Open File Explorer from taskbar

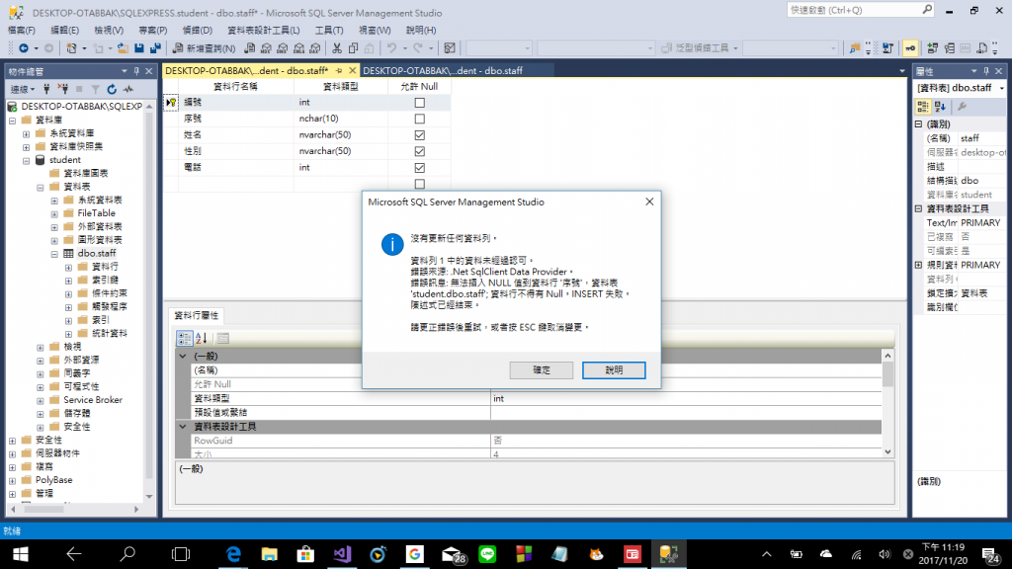coord(269,554)
